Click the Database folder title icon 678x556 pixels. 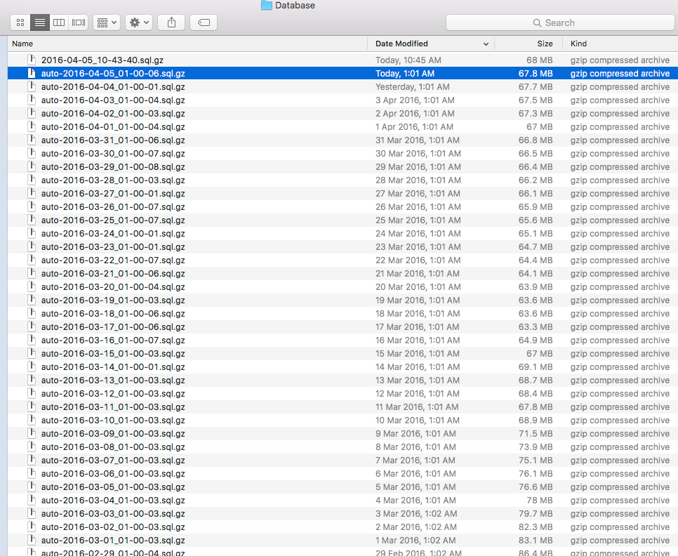click(267, 5)
